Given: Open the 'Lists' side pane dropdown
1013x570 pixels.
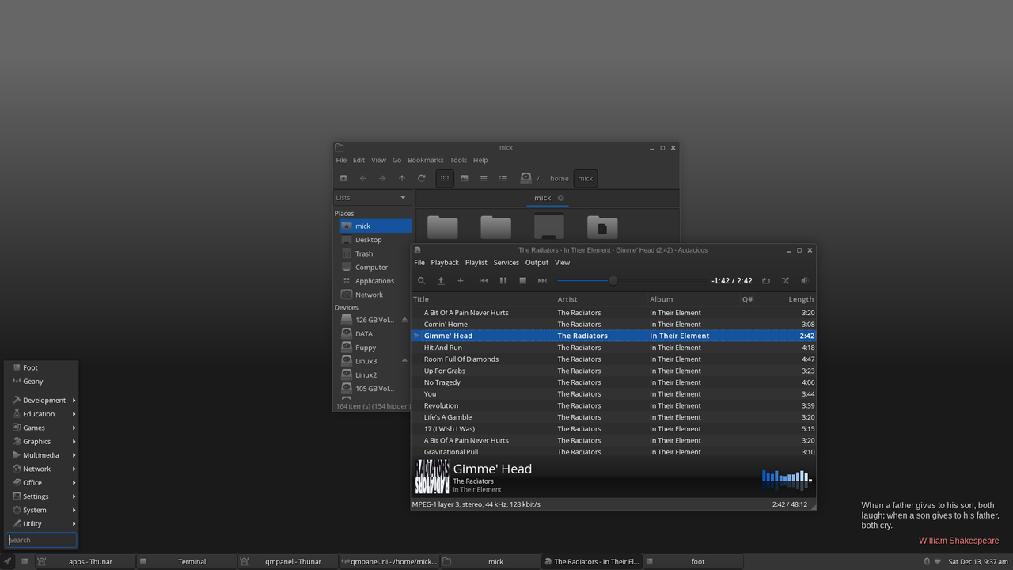Looking at the screenshot, I should 372,197.
